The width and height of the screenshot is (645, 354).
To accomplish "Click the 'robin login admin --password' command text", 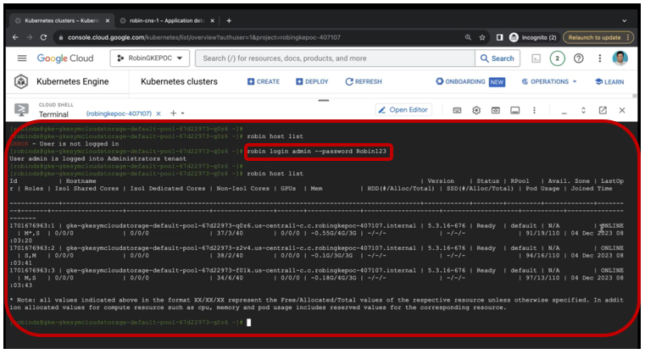I will click(x=317, y=152).
